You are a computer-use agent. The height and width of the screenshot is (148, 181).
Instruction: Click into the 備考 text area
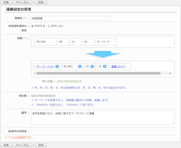pyautogui.click(x=103, y=117)
